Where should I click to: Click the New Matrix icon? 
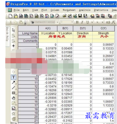tap(37, 16)
